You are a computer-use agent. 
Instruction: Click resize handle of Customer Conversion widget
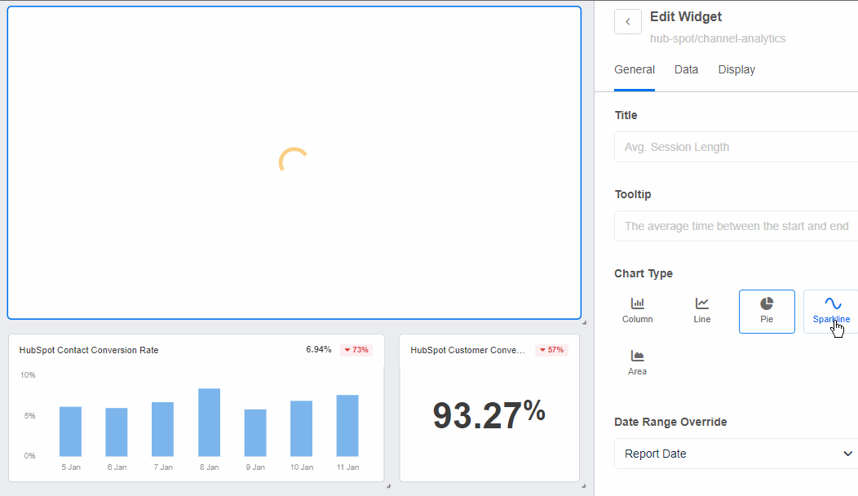point(584,486)
